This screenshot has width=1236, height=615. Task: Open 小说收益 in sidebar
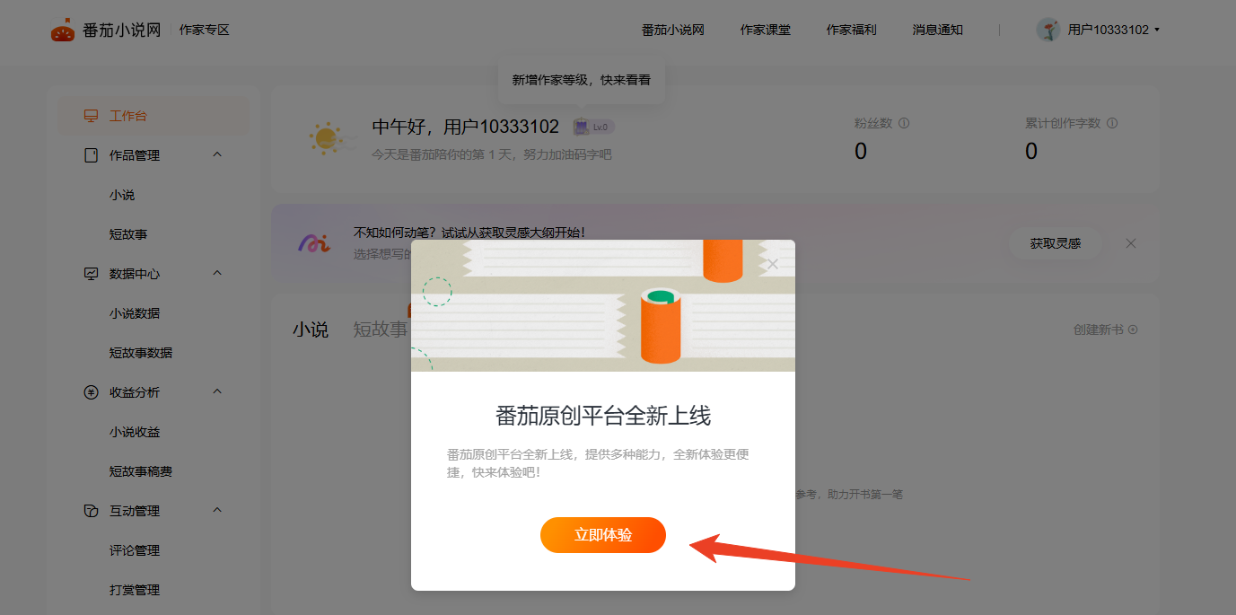point(135,432)
